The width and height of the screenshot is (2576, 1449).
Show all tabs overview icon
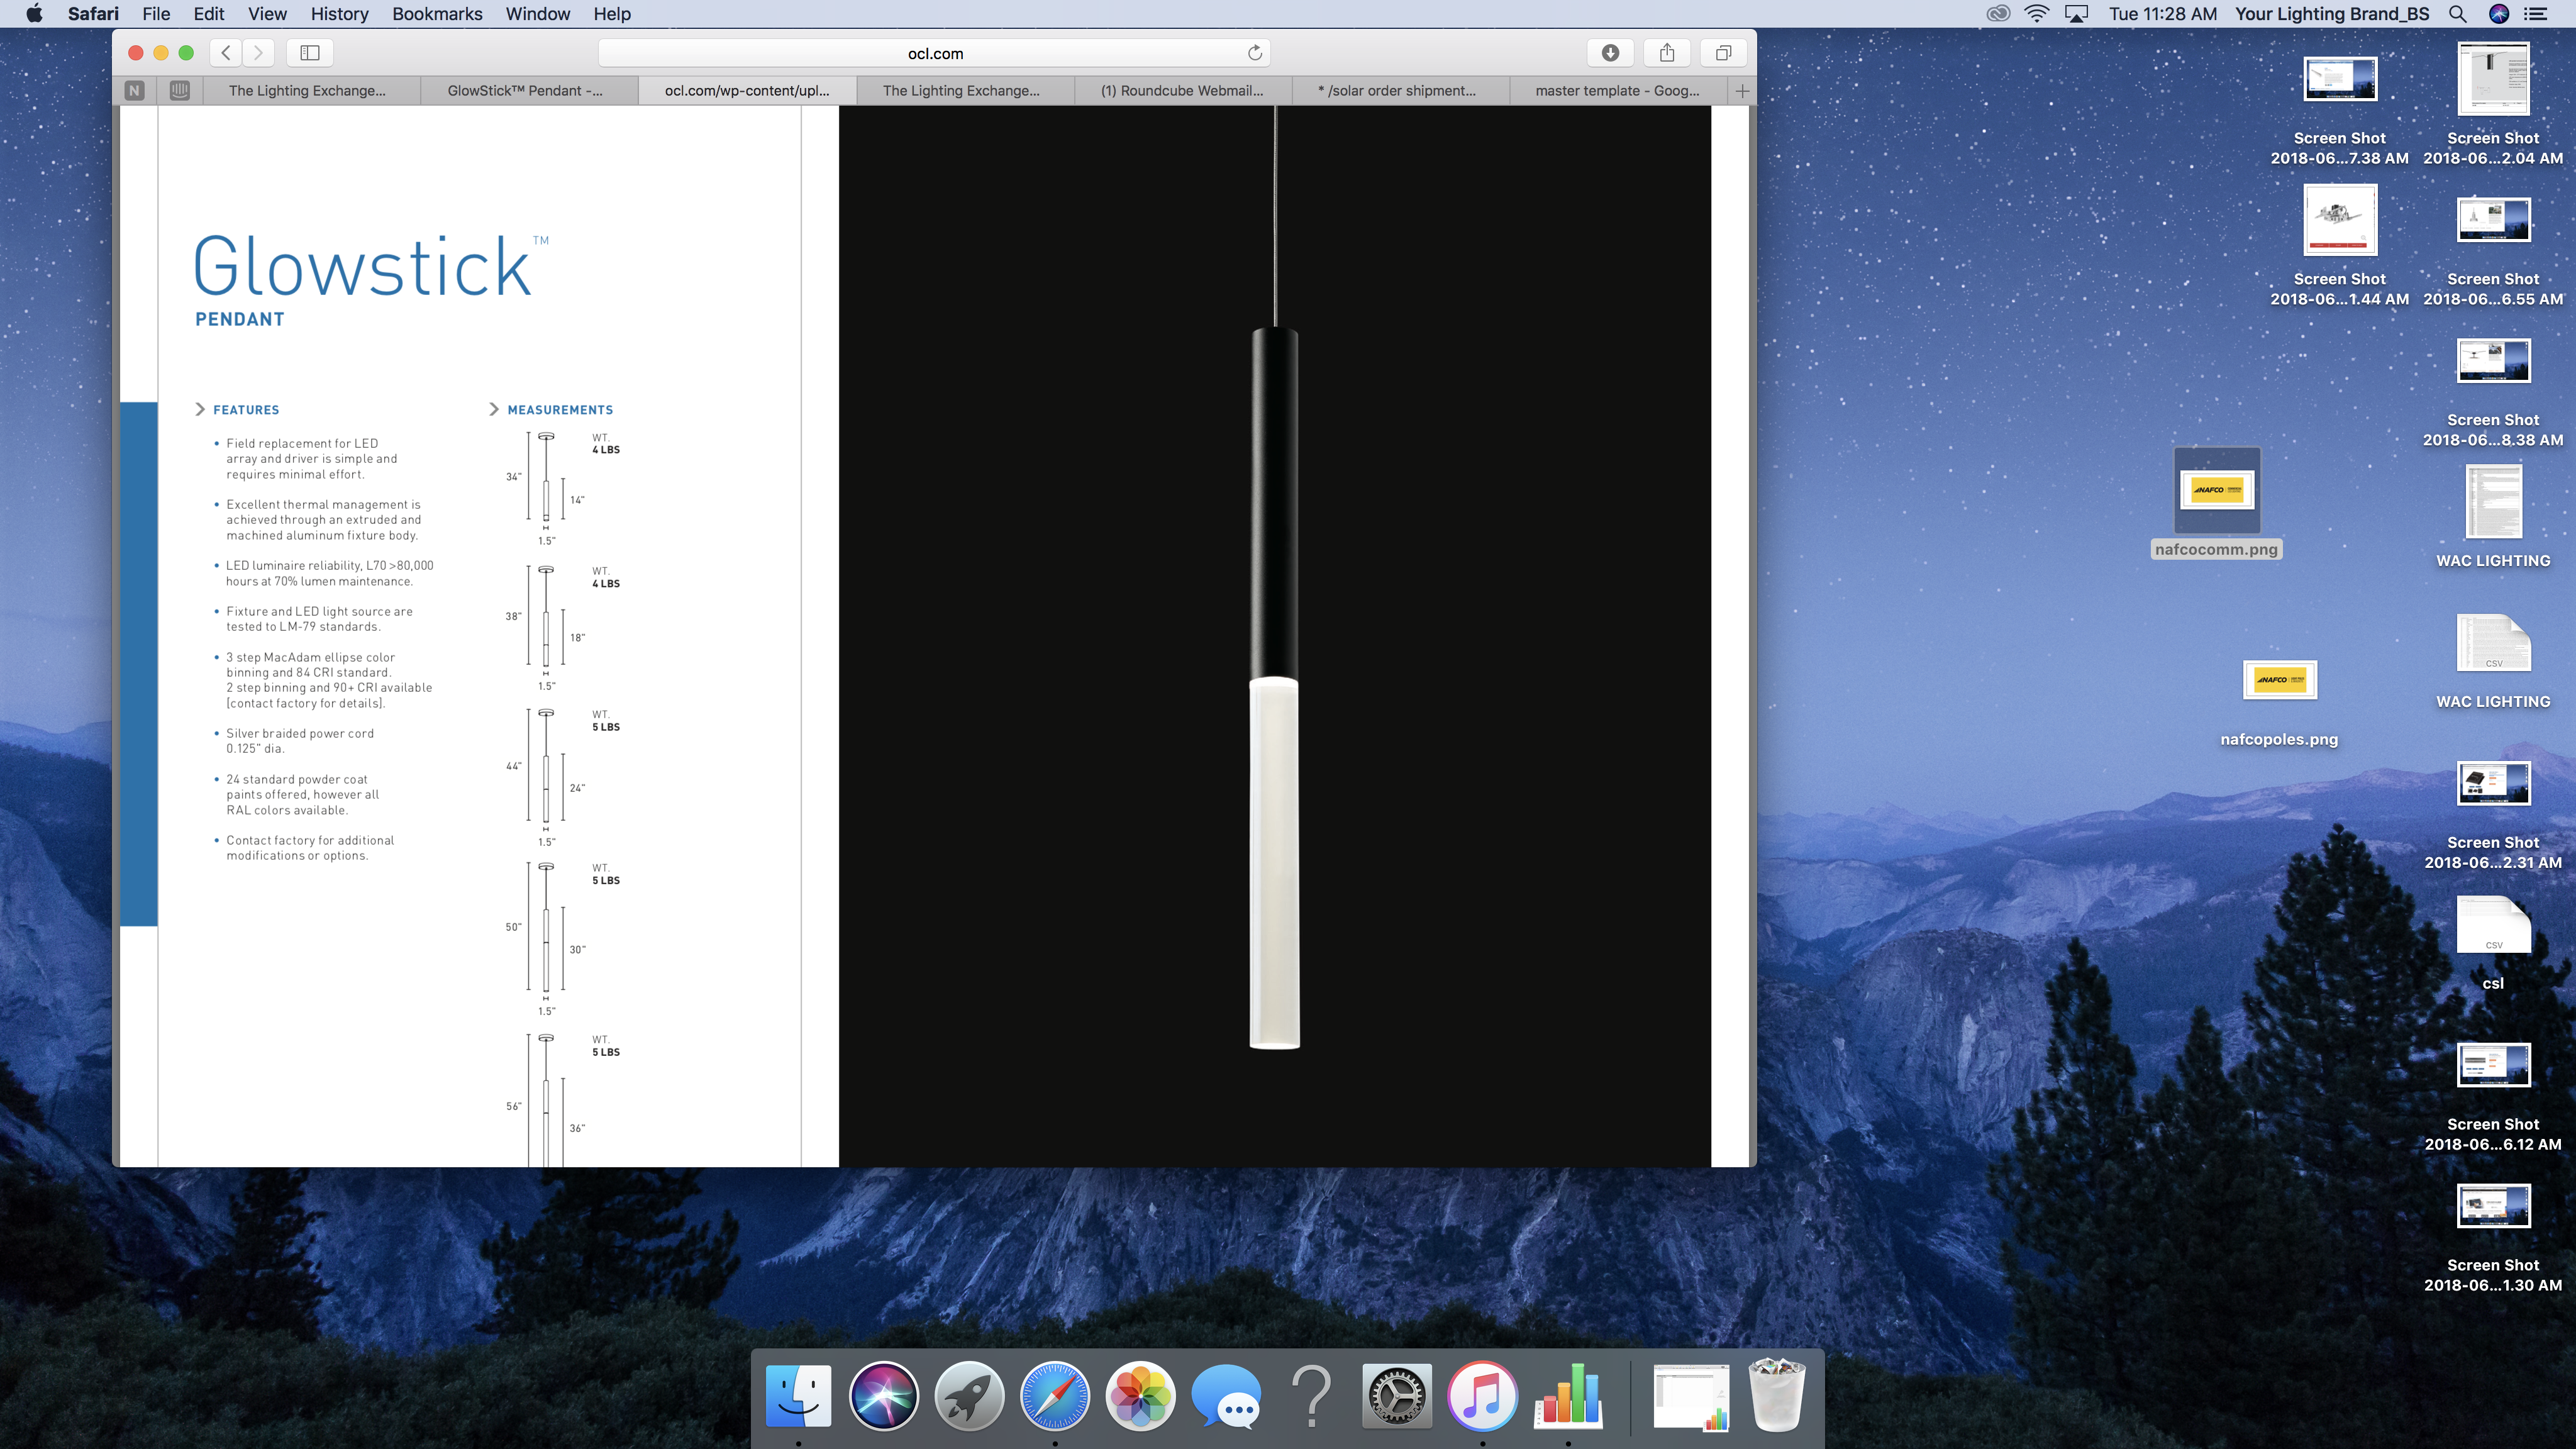(x=1723, y=53)
